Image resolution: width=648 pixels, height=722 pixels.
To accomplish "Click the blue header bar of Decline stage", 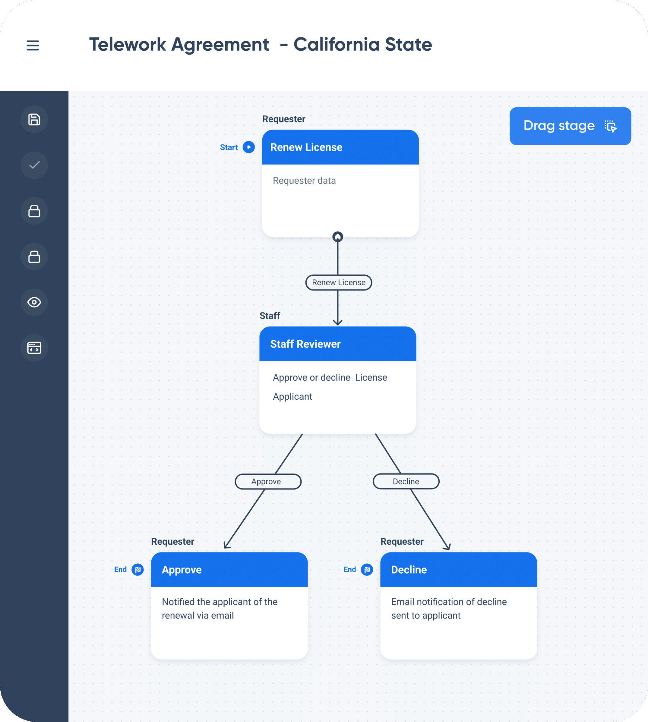I will click(458, 570).
